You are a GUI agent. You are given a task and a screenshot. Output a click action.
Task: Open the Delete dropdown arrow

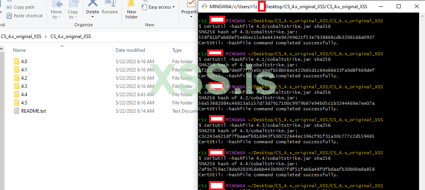click(x=93, y=17)
